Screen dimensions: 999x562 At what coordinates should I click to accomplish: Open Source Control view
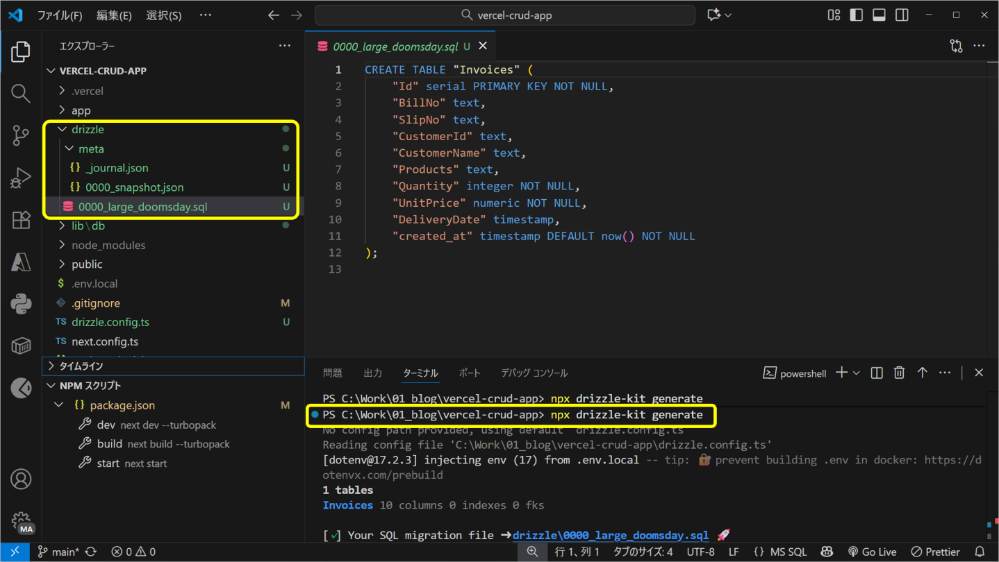click(x=21, y=135)
